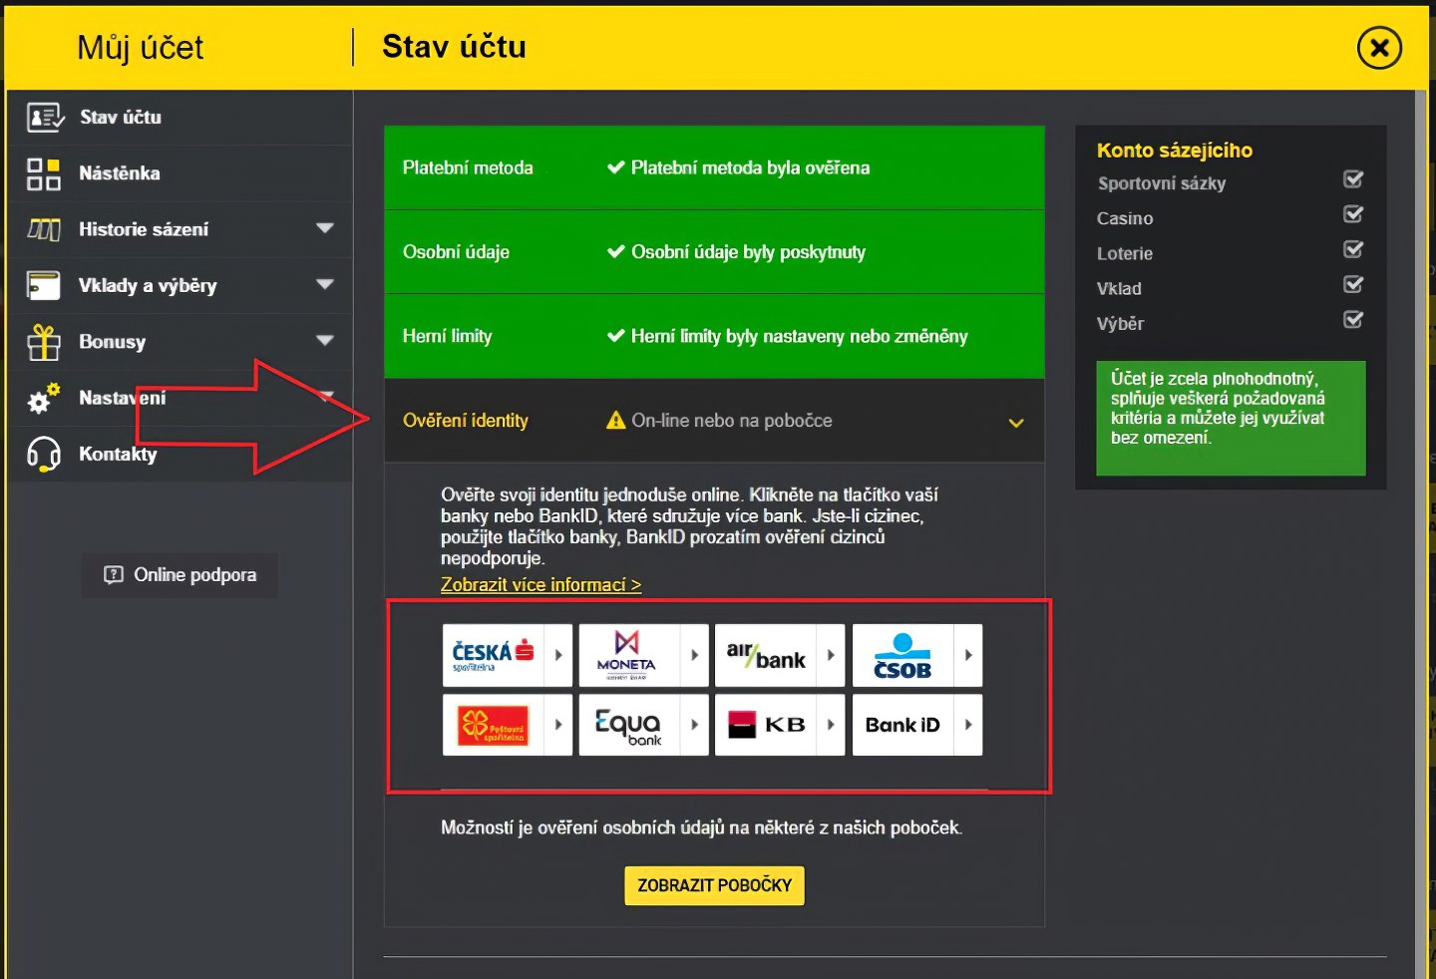Image resolution: width=1436 pixels, height=979 pixels.
Task: Open Bonusy menu item
Action: 180,342
